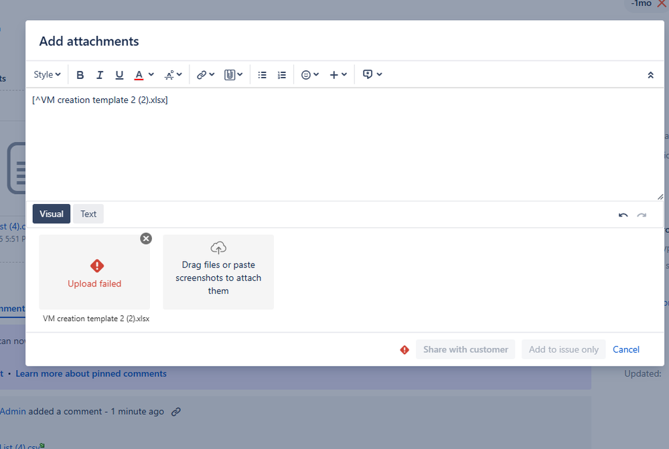Click the error icon beside Share with customer
The image size is (669, 449).
click(x=404, y=350)
